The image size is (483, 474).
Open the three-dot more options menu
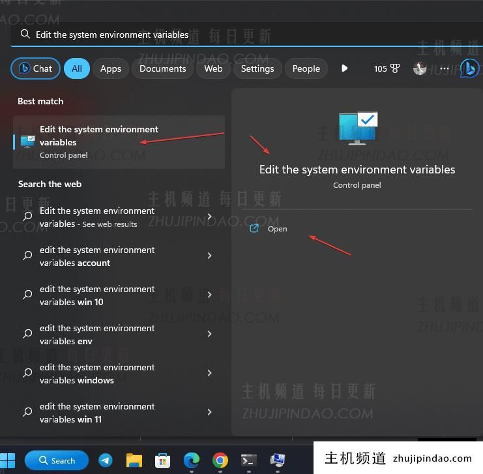pyautogui.click(x=444, y=68)
